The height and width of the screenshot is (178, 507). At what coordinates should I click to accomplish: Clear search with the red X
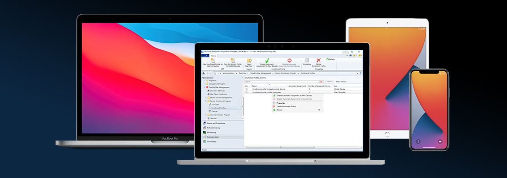[321, 81]
